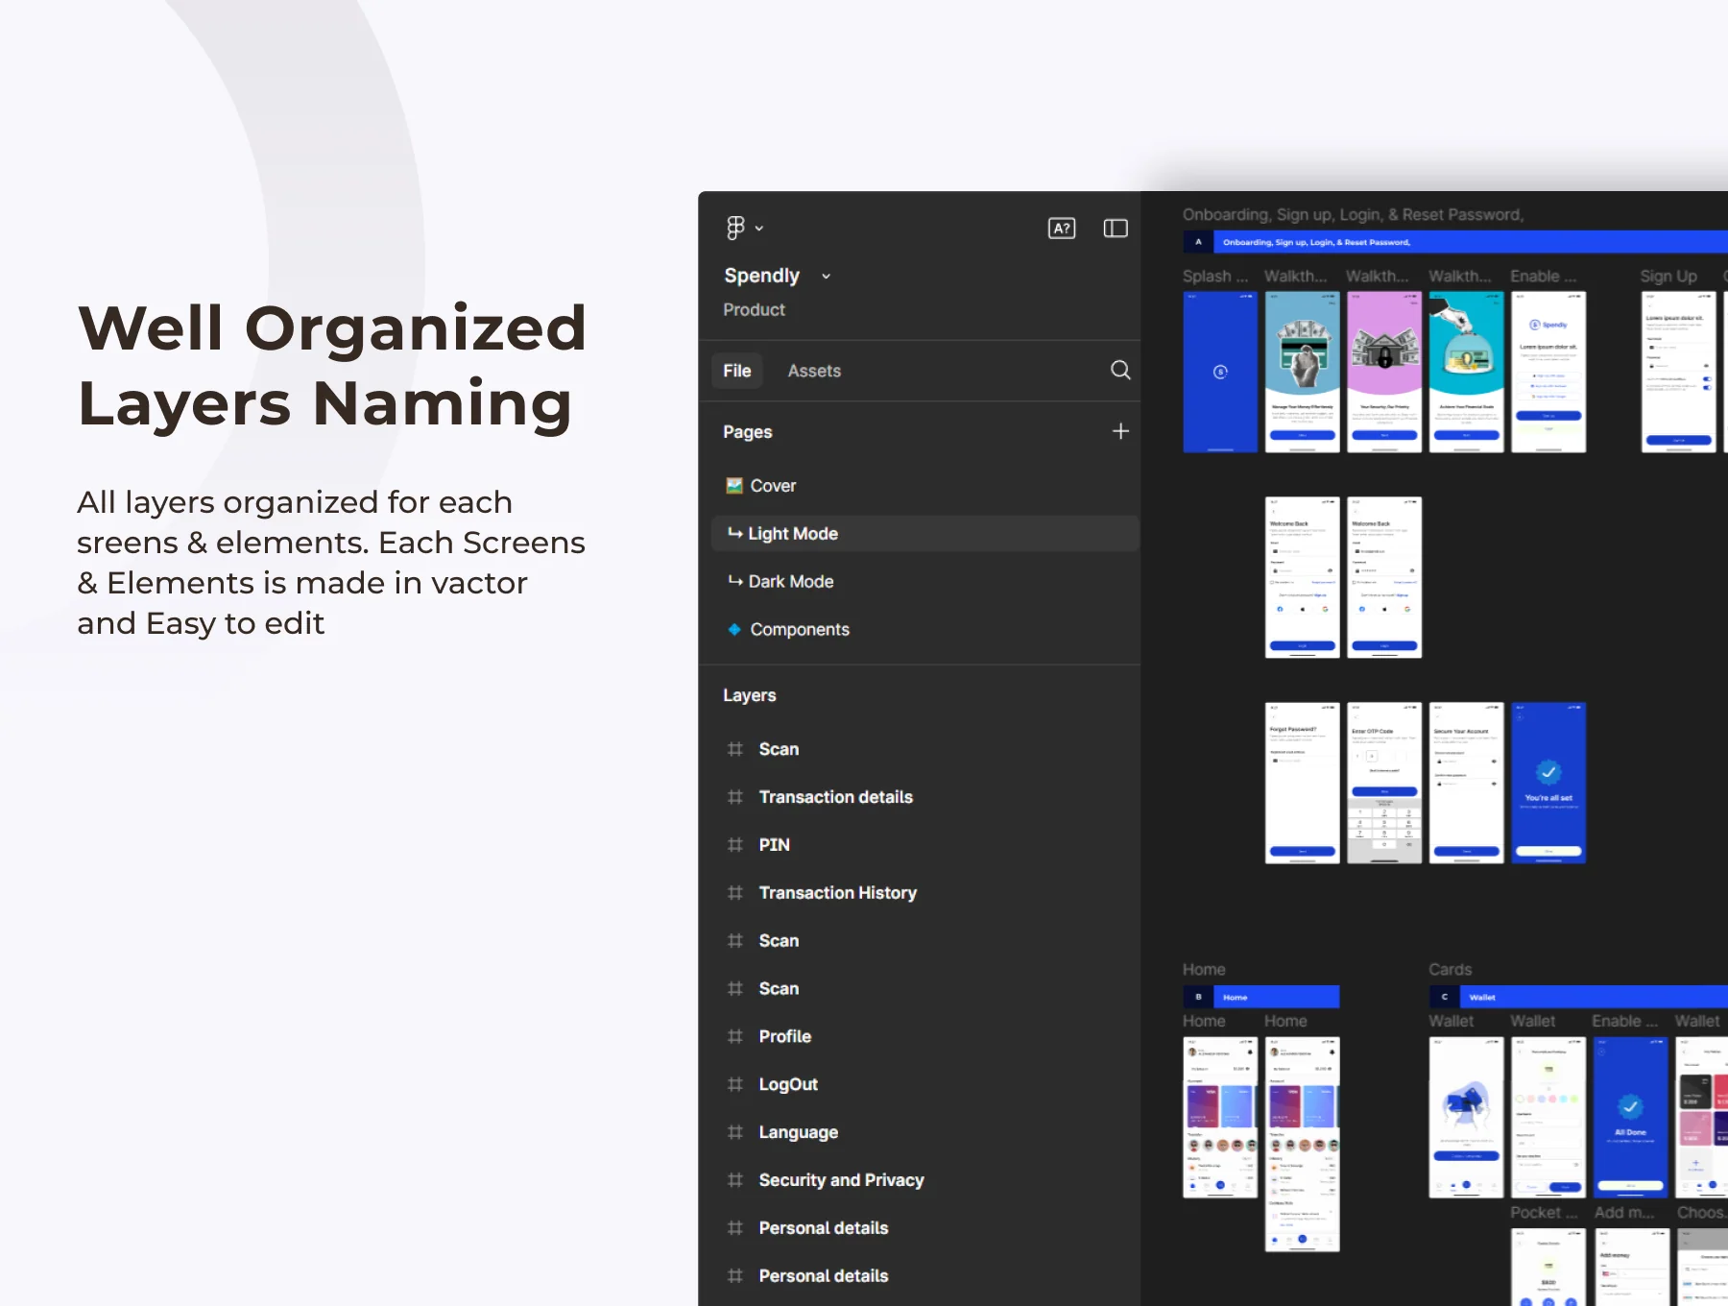Select the Sign Up screen thumbnail
The height and width of the screenshot is (1306, 1728).
1678,372
